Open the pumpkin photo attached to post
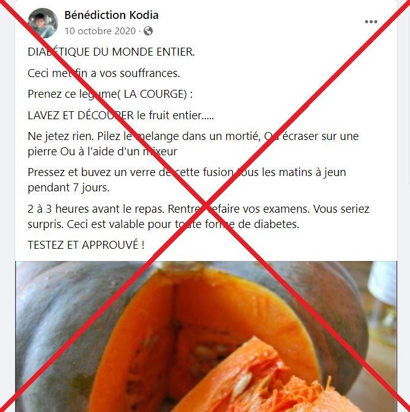Image resolution: width=410 pixels, height=412 pixels. [x=206, y=336]
